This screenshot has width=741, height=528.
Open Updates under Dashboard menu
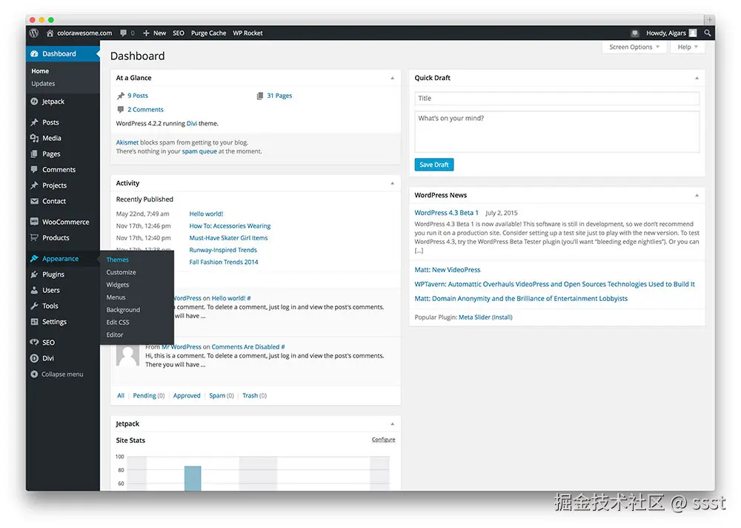43,84
